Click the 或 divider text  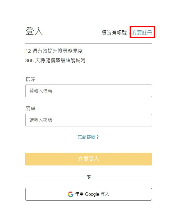click(89, 177)
